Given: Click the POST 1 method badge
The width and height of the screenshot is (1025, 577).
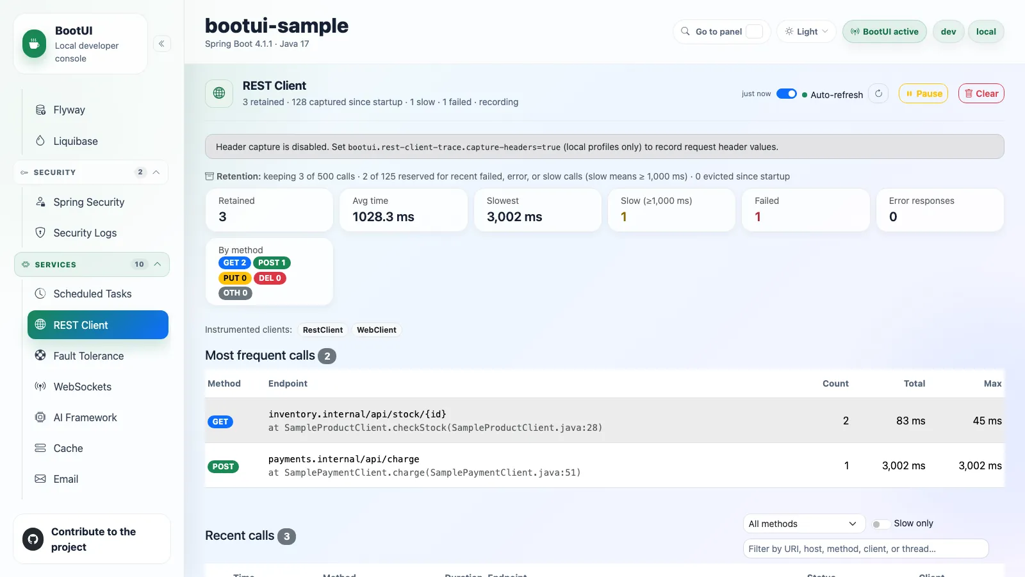Looking at the screenshot, I should (x=272, y=263).
